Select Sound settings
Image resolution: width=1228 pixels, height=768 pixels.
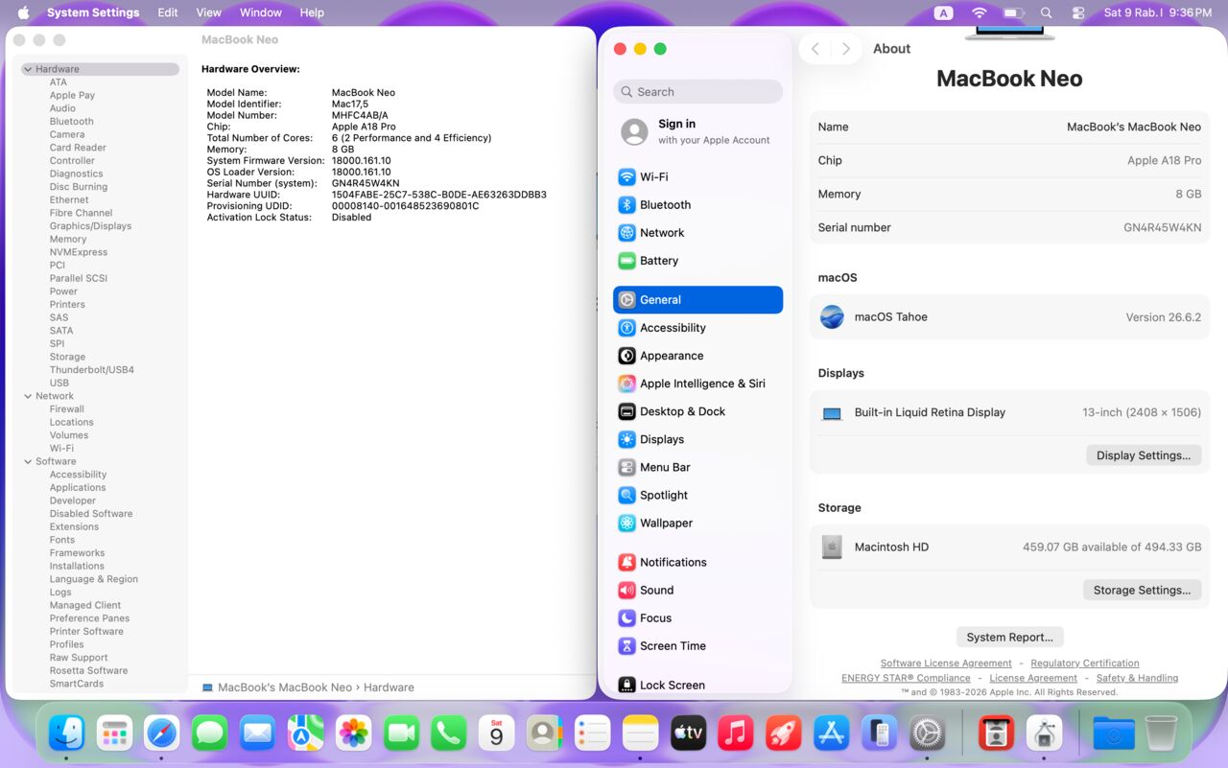[x=697, y=589]
